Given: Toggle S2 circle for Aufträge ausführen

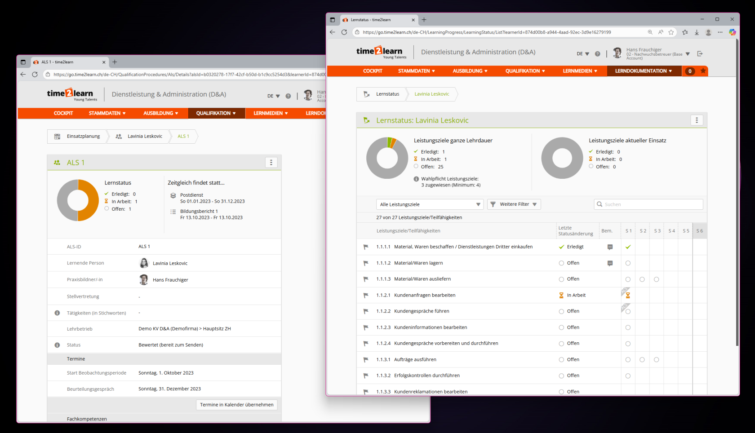Looking at the screenshot, I should [642, 360].
